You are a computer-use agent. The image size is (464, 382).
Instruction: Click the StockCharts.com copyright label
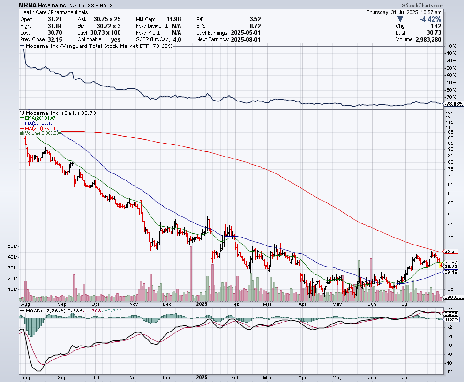(x=422, y=5)
